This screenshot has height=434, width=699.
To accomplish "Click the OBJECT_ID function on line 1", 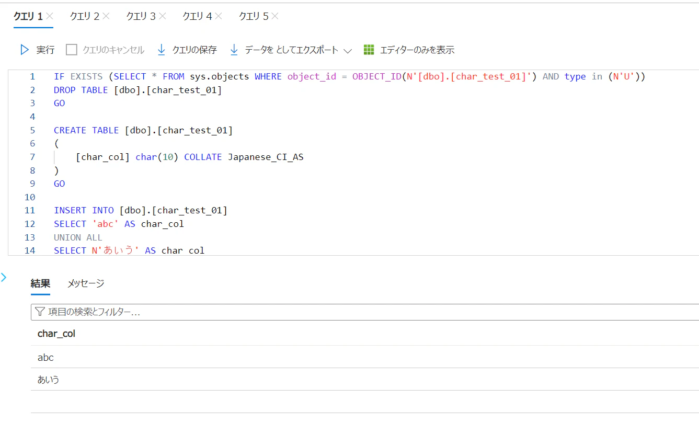I will click(x=377, y=76).
